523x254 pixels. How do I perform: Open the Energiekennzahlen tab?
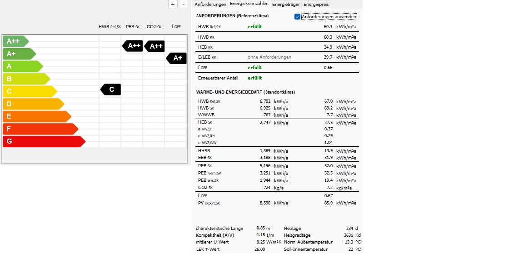tap(249, 4)
